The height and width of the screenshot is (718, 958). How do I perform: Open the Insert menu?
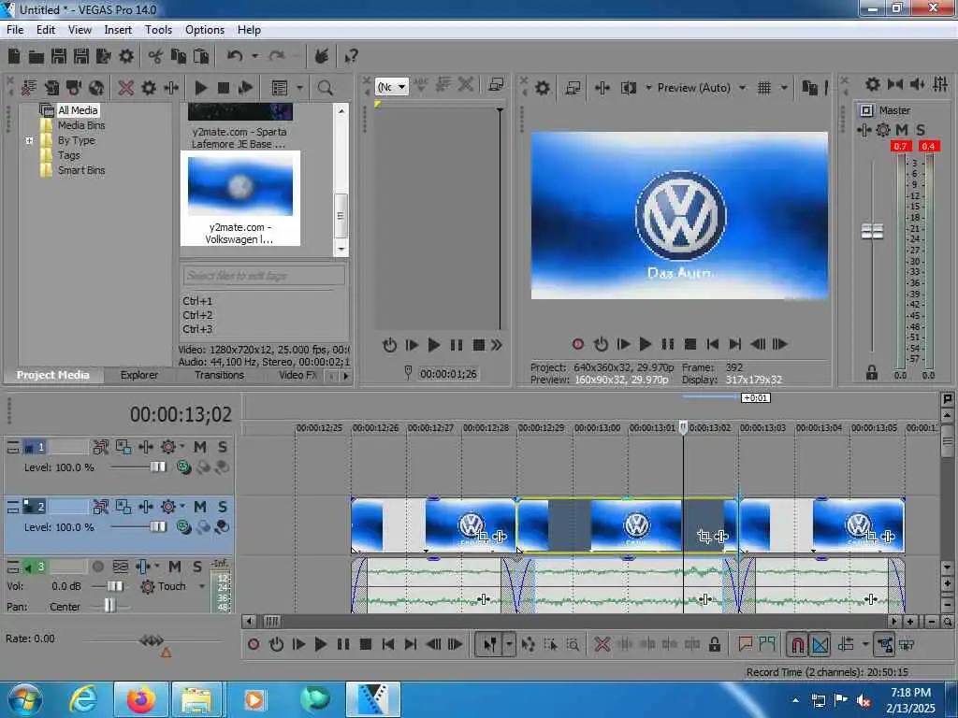point(118,29)
